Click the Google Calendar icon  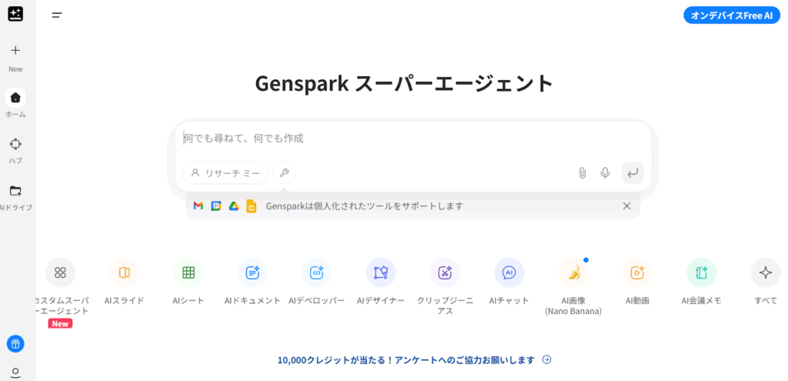pyautogui.click(x=216, y=206)
